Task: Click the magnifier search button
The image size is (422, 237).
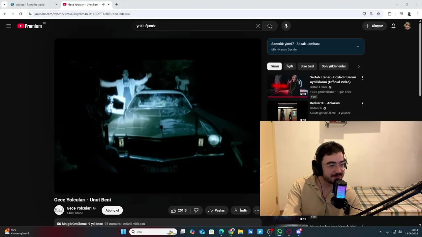Action: (x=270, y=26)
